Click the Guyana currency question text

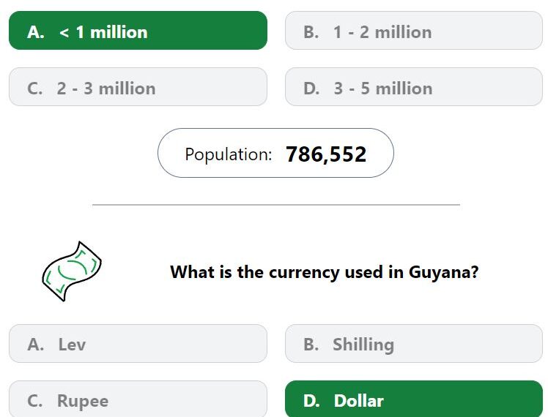click(x=324, y=272)
